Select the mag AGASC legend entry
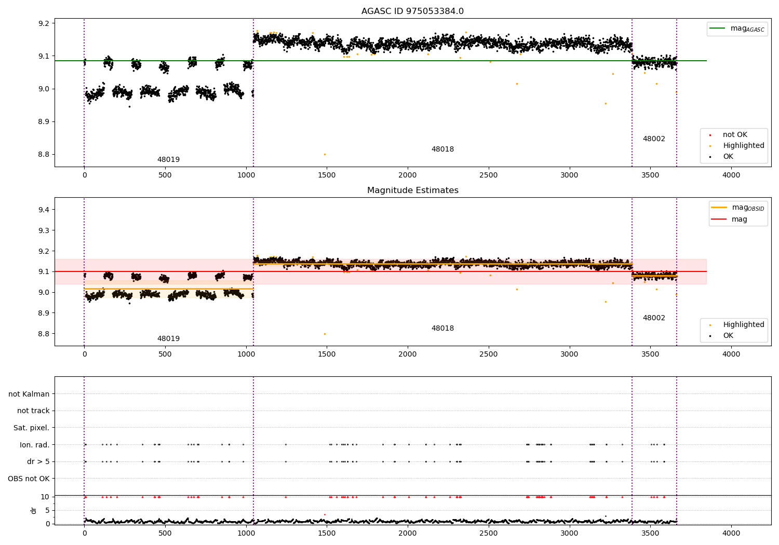This screenshot has width=779, height=545. click(x=737, y=29)
